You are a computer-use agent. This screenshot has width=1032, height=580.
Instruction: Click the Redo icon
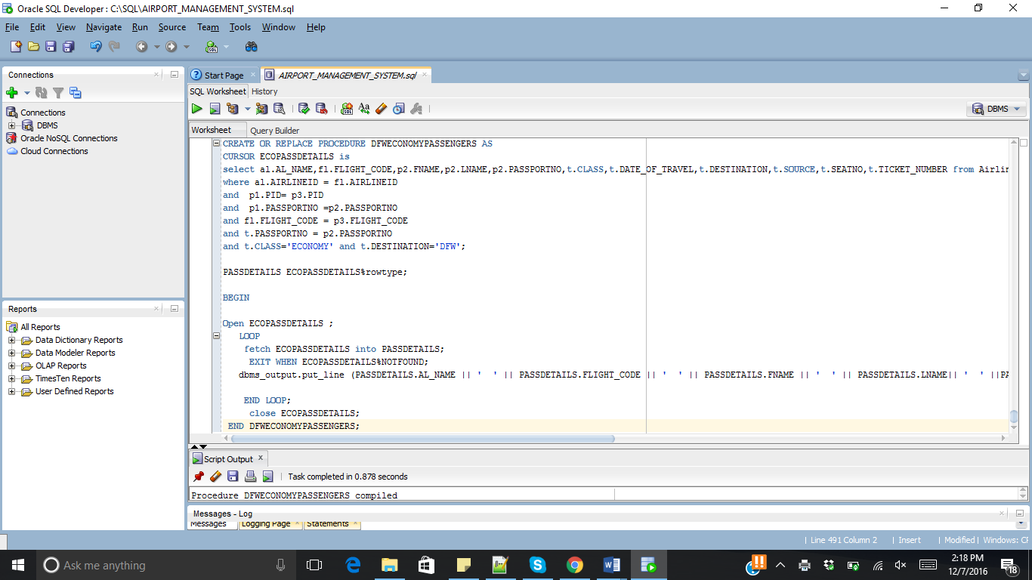pos(114,47)
